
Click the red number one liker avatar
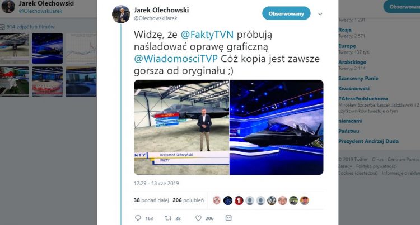(239, 200)
